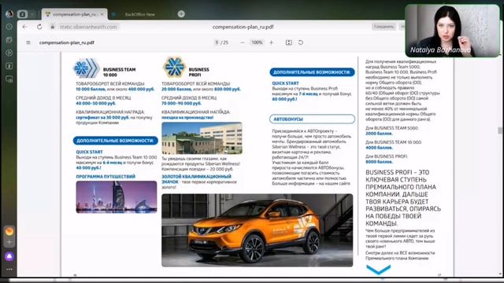Click the Business Profi badge logo

click(174, 67)
